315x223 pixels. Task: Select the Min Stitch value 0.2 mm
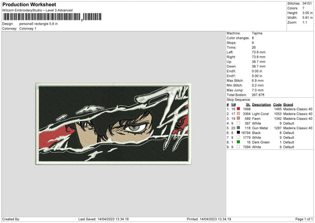coord(258,85)
